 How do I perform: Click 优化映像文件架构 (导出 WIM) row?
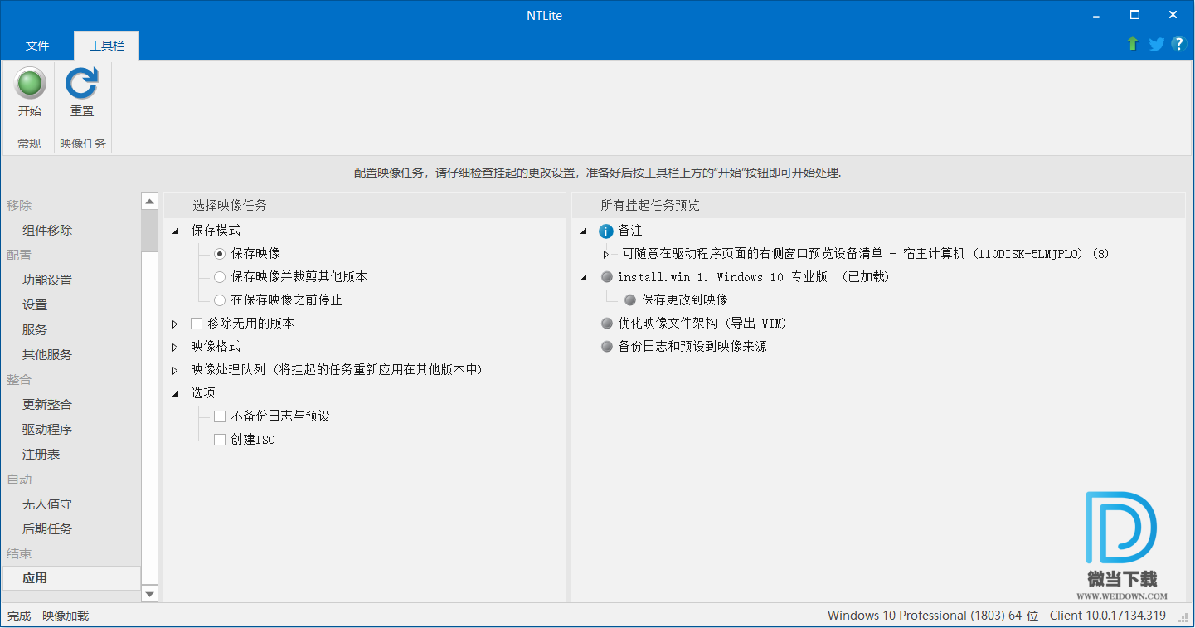click(x=702, y=324)
